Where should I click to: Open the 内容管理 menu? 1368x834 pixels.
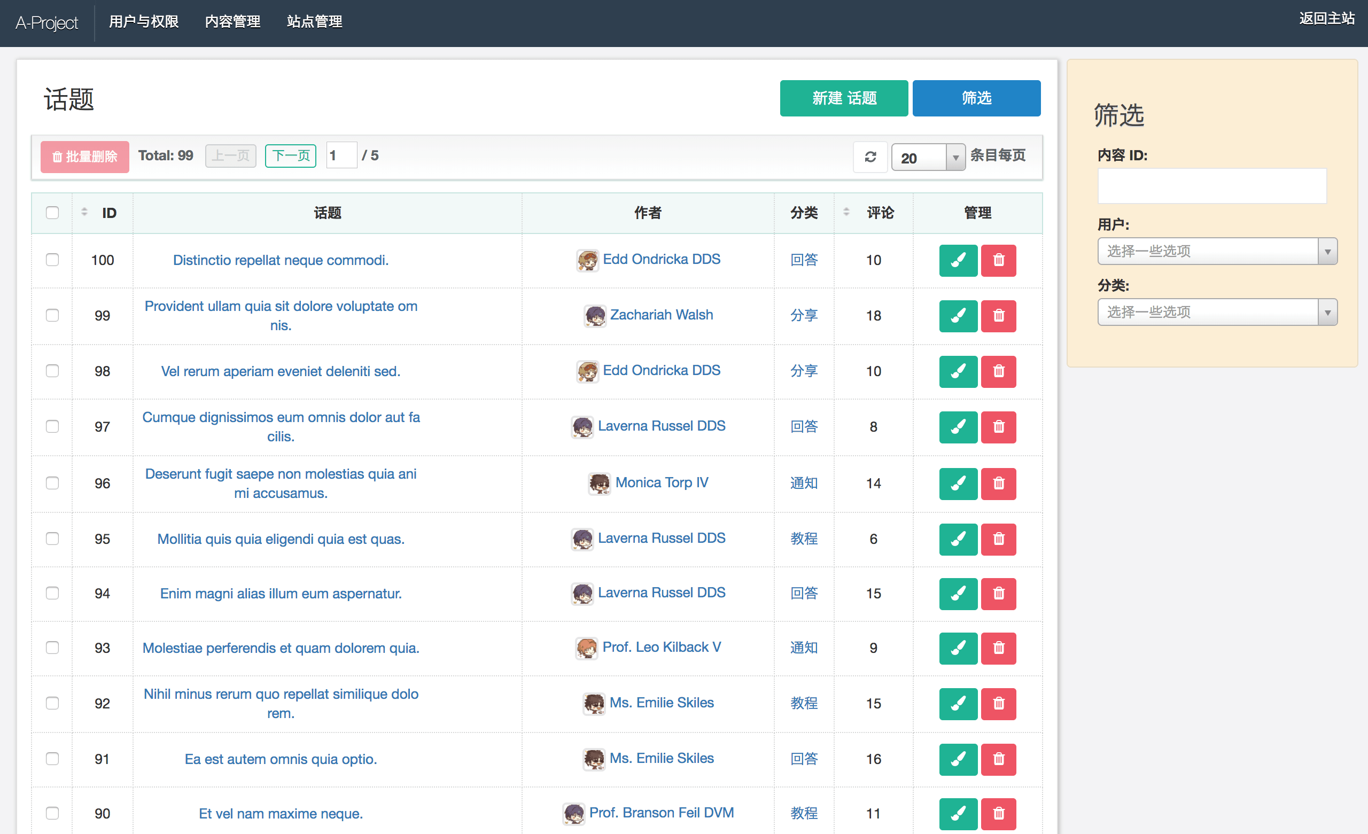tap(232, 22)
